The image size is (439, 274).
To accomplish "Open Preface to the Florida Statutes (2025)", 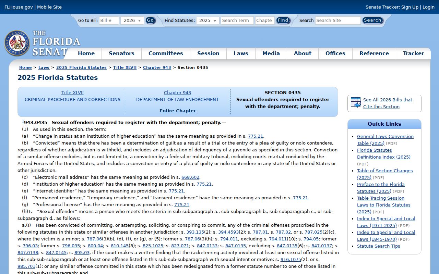I will 381,188.
